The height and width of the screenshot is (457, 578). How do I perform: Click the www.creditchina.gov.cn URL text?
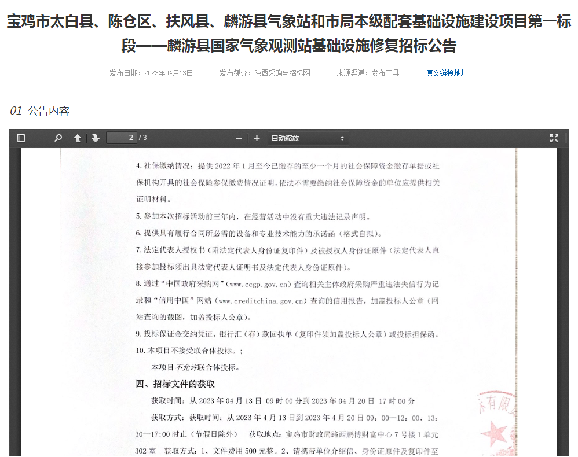(x=261, y=301)
